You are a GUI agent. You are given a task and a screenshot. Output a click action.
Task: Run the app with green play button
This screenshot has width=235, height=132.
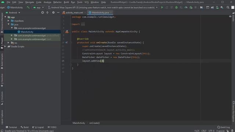[x=162, y=7]
